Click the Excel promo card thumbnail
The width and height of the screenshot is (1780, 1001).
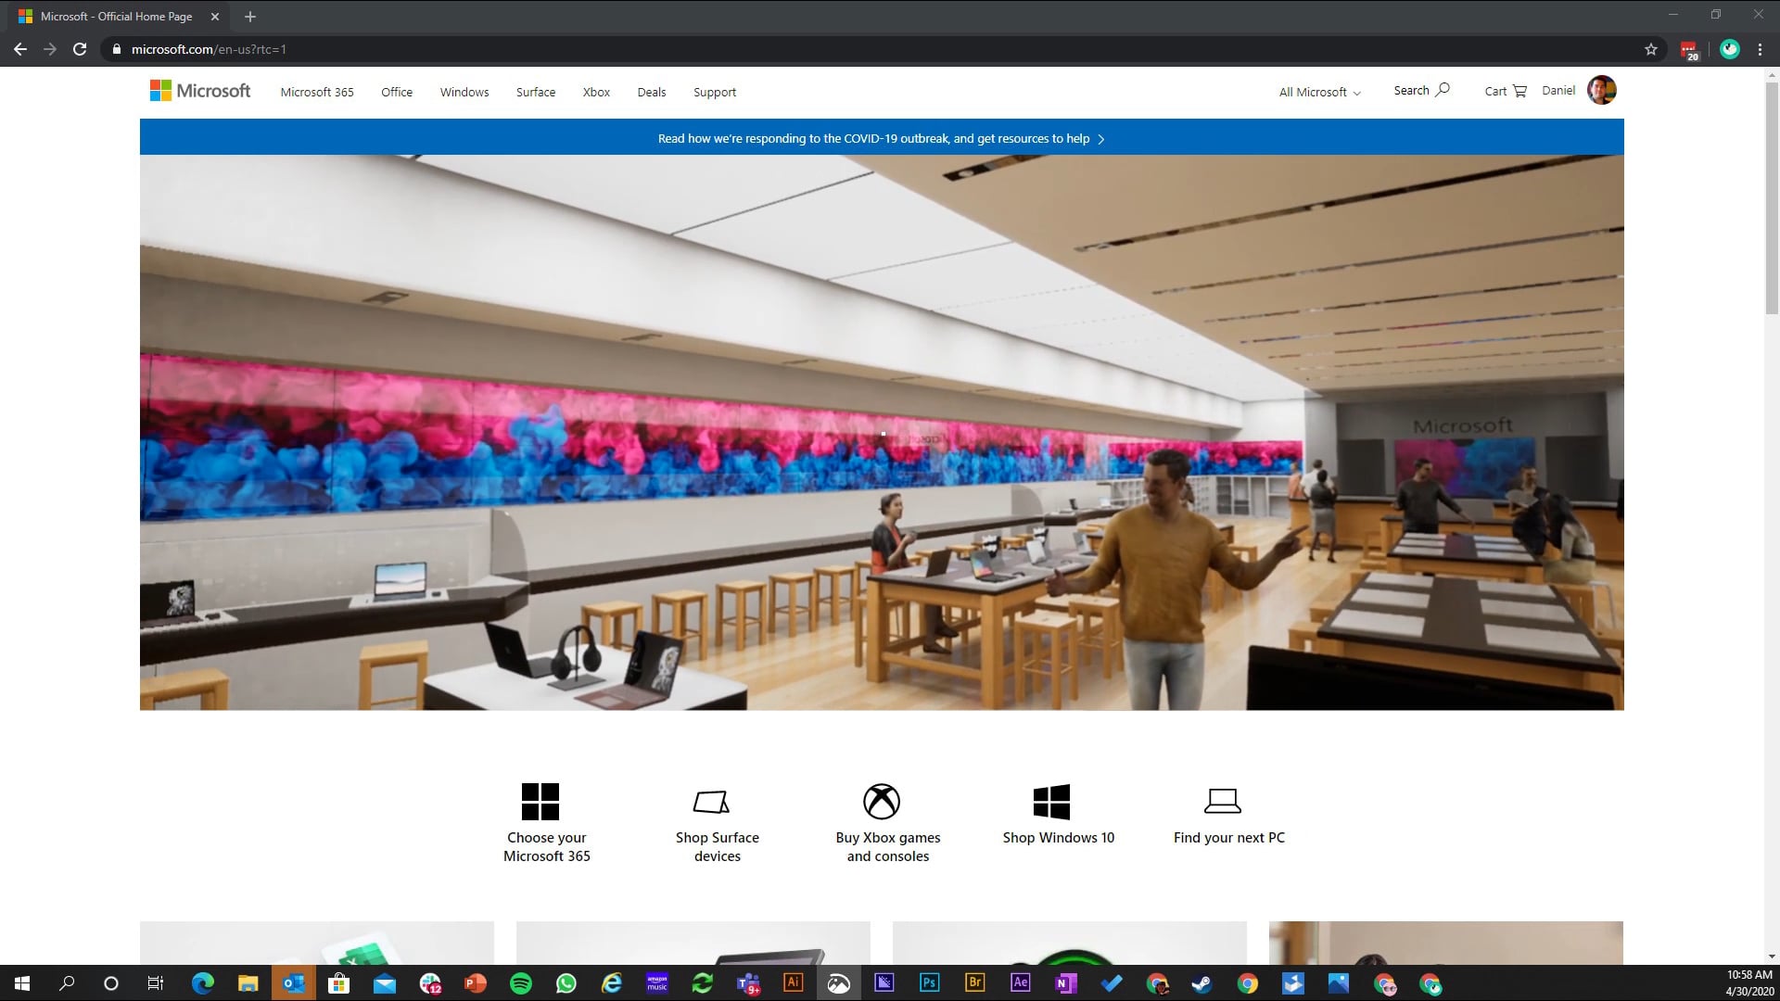tap(317, 943)
